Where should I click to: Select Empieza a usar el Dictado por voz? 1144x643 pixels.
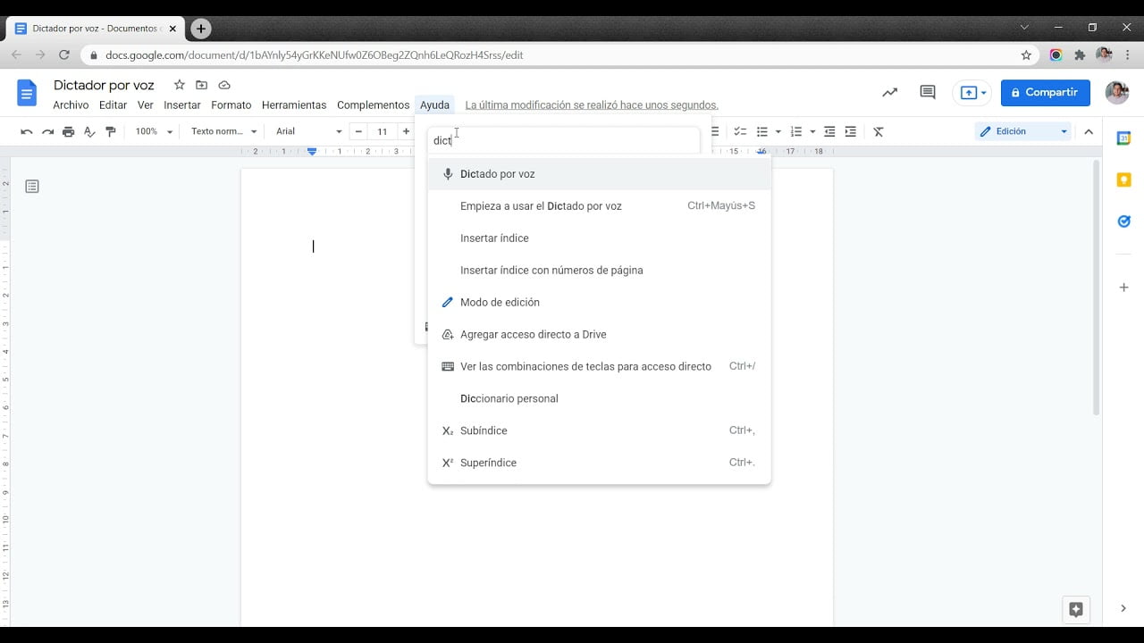tap(599, 206)
